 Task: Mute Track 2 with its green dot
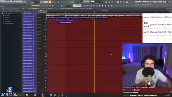click(45, 19)
